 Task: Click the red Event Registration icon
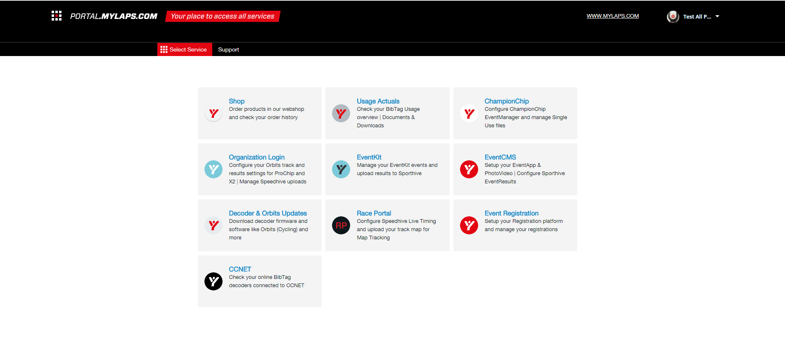[x=469, y=225]
